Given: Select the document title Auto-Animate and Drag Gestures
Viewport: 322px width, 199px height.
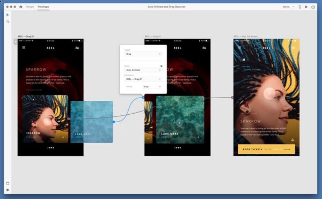Looking at the screenshot, I should pos(166,7).
